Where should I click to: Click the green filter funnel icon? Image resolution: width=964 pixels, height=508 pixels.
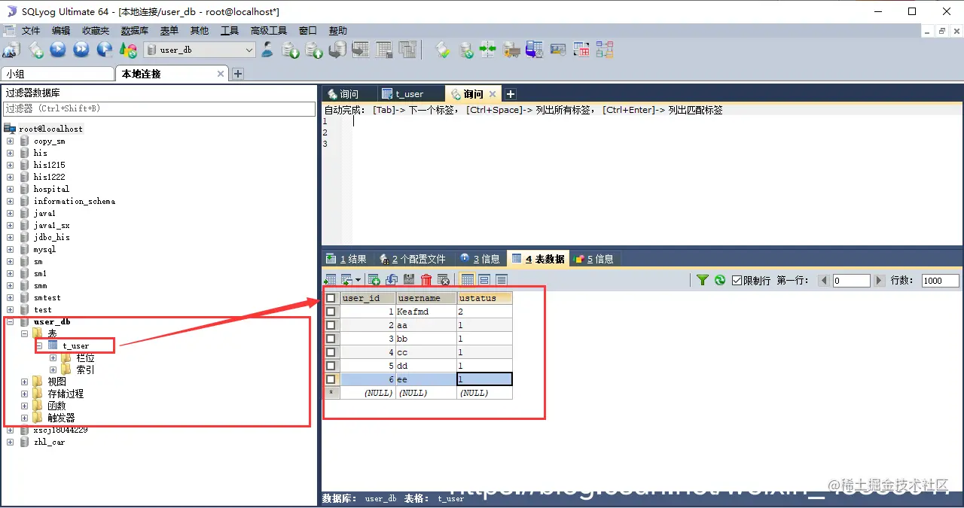pos(703,280)
